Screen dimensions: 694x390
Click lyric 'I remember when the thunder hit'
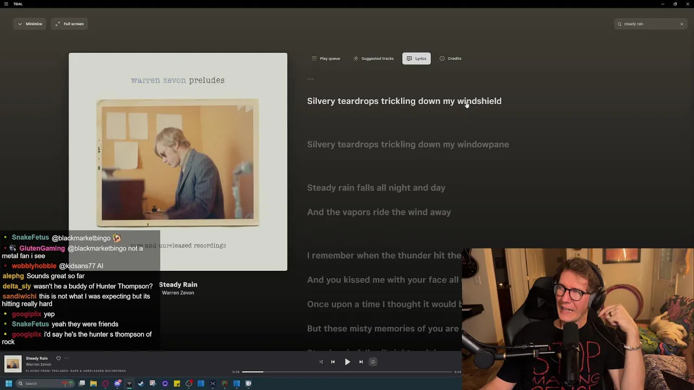pyautogui.click(x=384, y=256)
